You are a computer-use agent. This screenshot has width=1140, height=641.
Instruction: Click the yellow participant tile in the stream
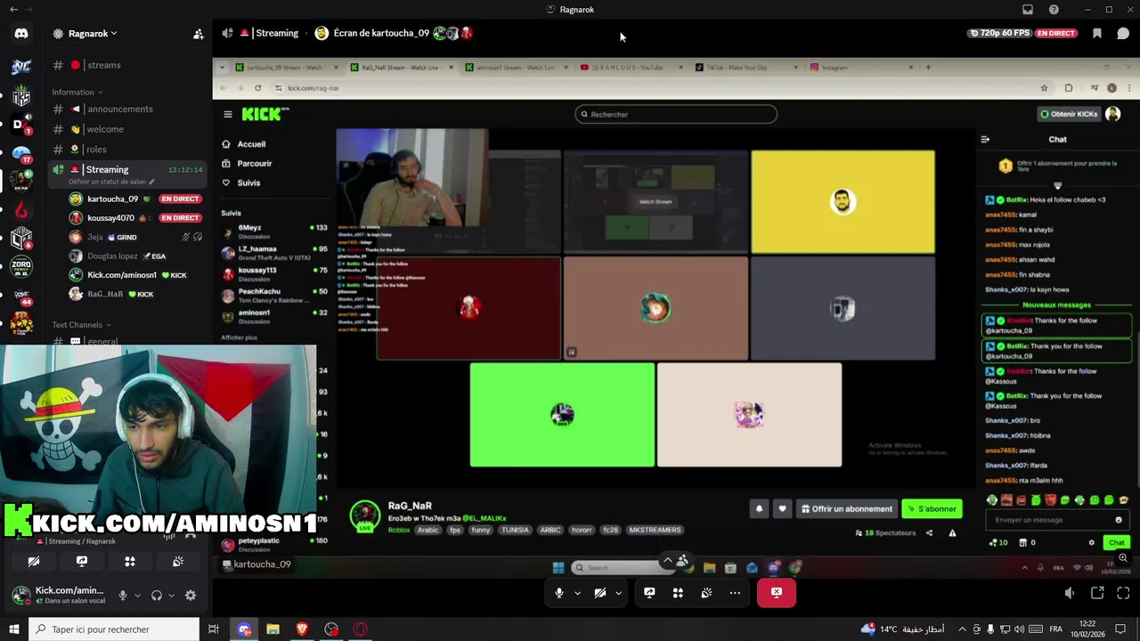(843, 202)
